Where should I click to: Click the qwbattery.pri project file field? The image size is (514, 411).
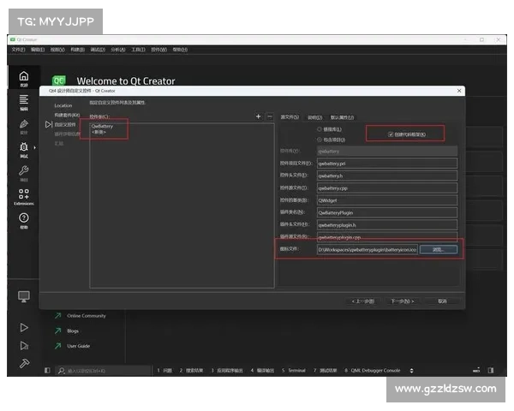click(x=387, y=164)
